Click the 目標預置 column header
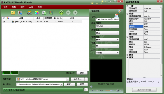This screenshot has width=164, height=94. (x=48, y=18)
